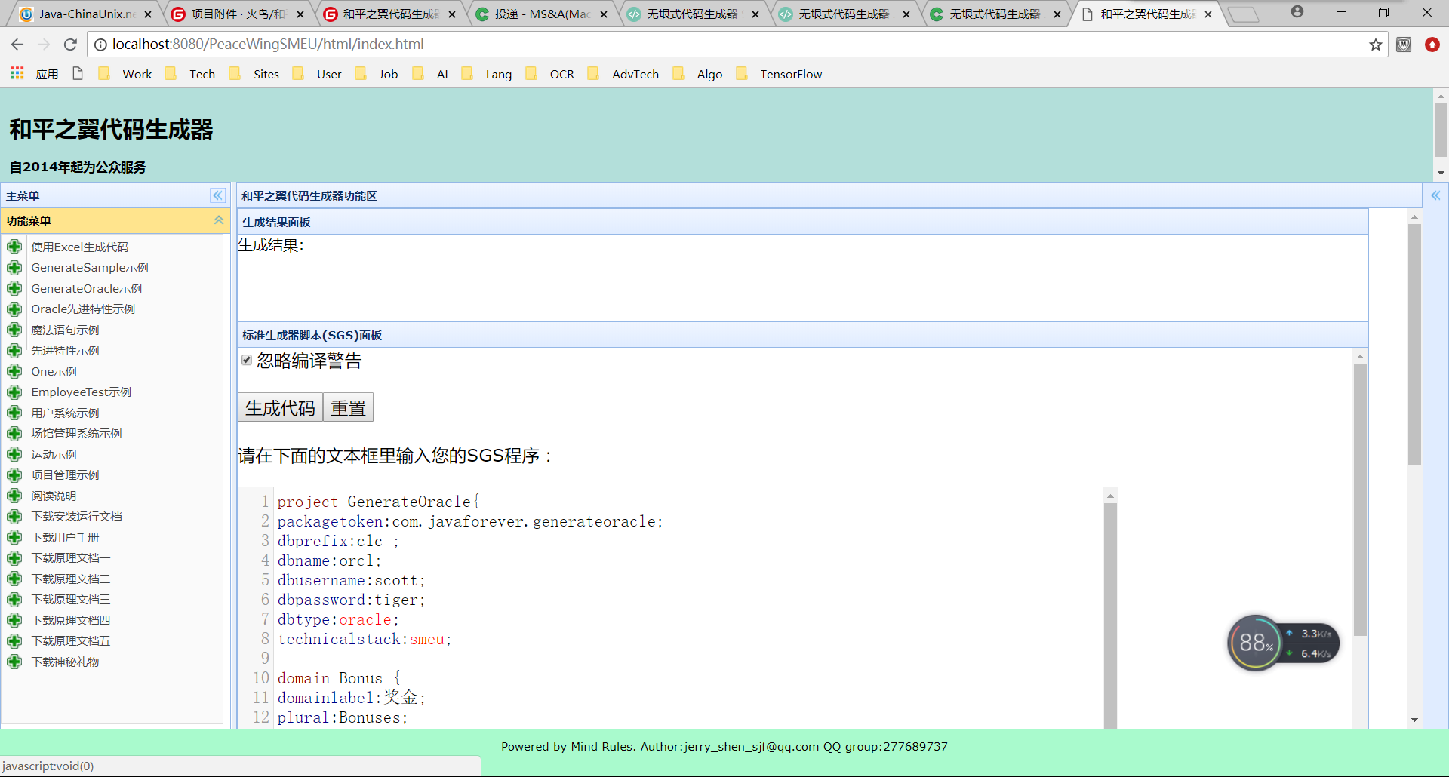Toggle the 忽略编译警告 checkbox
The image size is (1449, 777).
(x=247, y=360)
